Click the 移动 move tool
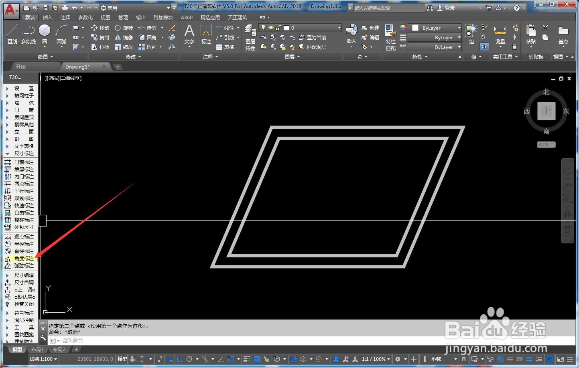579x368 pixels. 100,28
